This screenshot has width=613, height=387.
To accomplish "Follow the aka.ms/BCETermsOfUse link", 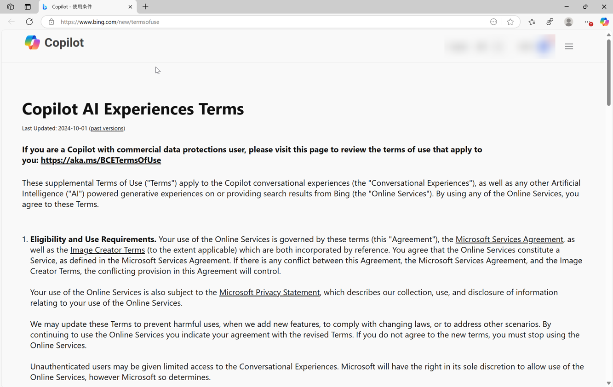I will click(x=101, y=160).
